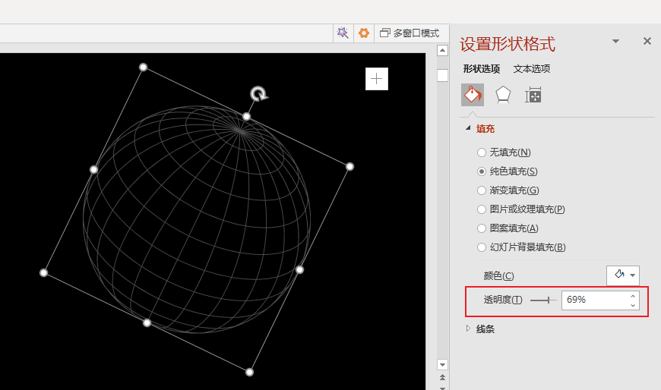Click the orange gear settings icon
Screen dimensions: 661x390
[364, 33]
